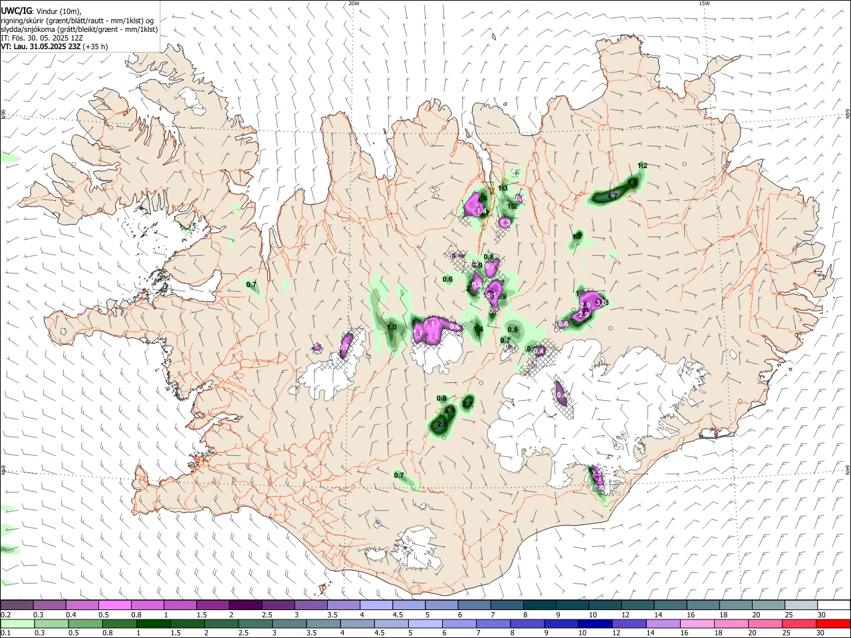Pick the darkest green 1 swatch, bottom row
The image size is (851, 638).
click(x=153, y=623)
